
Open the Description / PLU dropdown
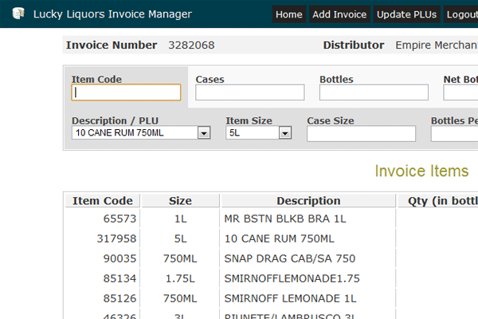141,133
